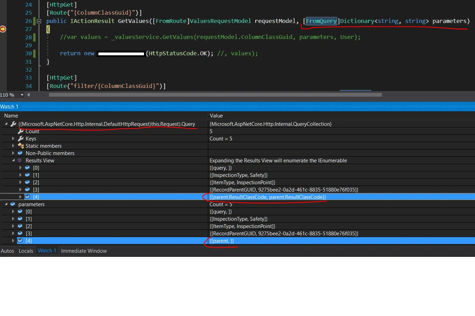Click the cube icon of Results View item [2]
Image resolution: width=475 pixels, height=316 pixels.
[27, 183]
